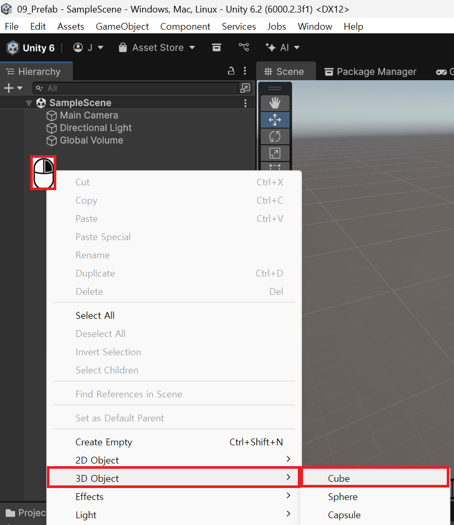Screen dimensions: 454x525
Task: Select Global Volume in Hierarchy
Action: [x=92, y=140]
